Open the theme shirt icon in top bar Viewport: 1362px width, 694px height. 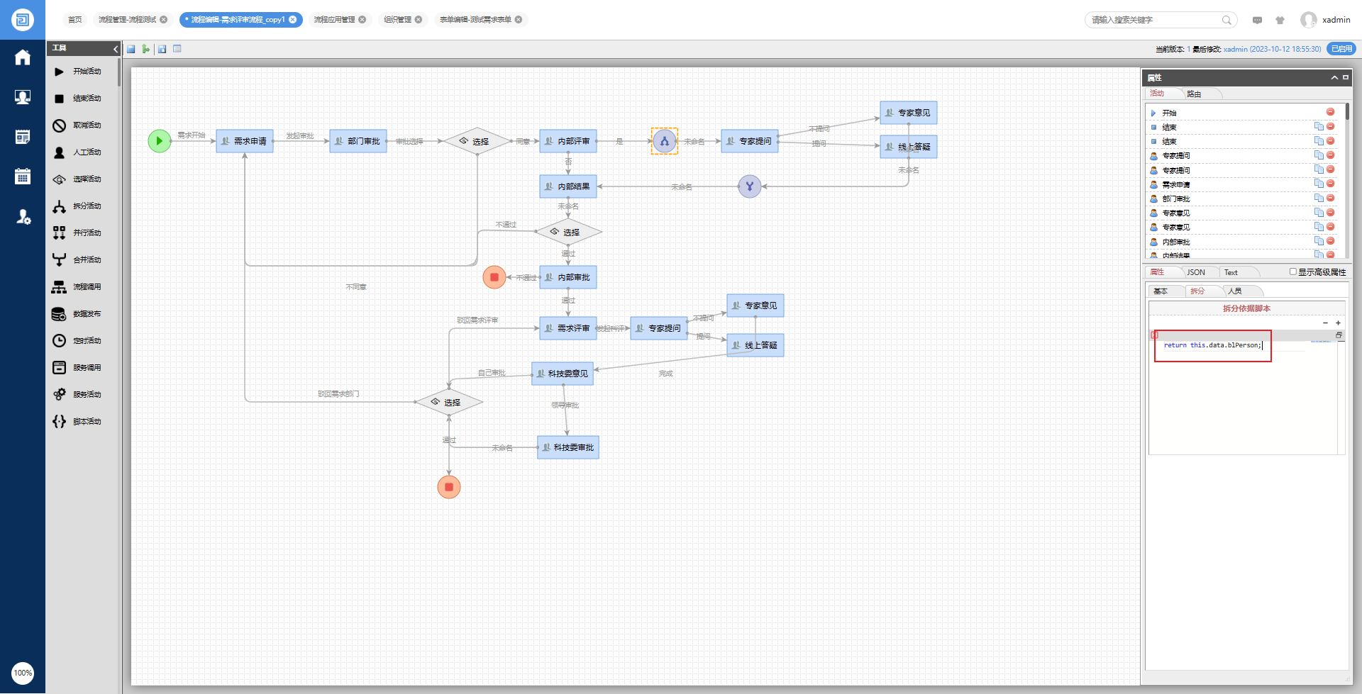coord(1280,20)
